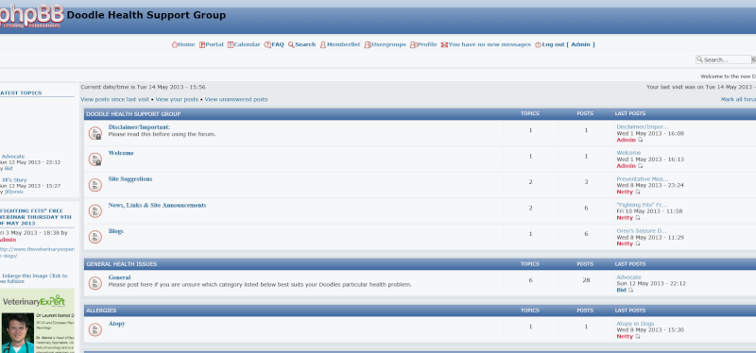
Task: Open the FAQ nav link
Action: click(x=278, y=44)
